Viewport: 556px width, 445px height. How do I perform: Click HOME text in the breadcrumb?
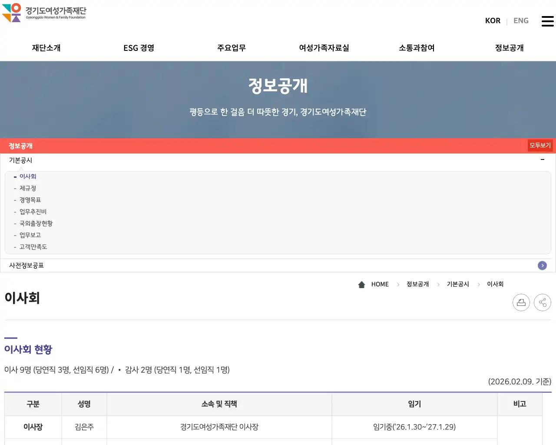(380, 284)
